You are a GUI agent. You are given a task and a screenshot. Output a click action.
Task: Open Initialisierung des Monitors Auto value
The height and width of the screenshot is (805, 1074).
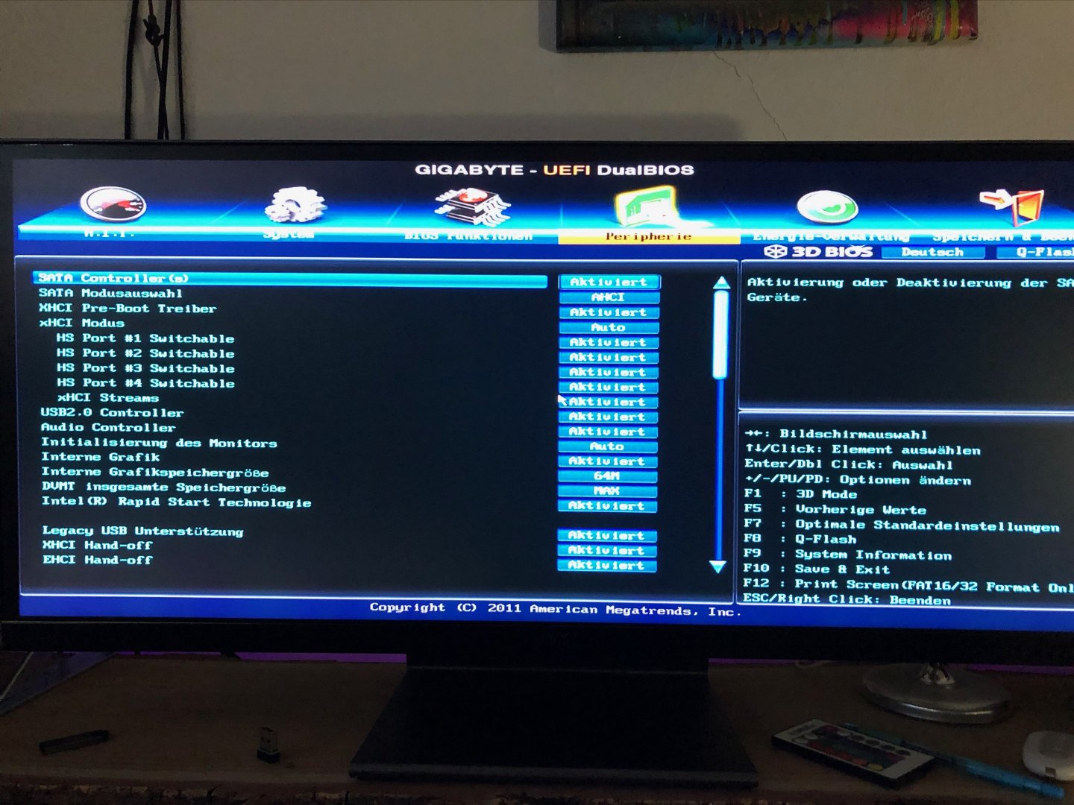607,446
